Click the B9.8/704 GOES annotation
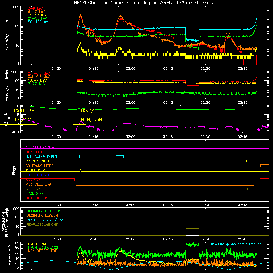This screenshot has width=273, height=273. coord(25,110)
